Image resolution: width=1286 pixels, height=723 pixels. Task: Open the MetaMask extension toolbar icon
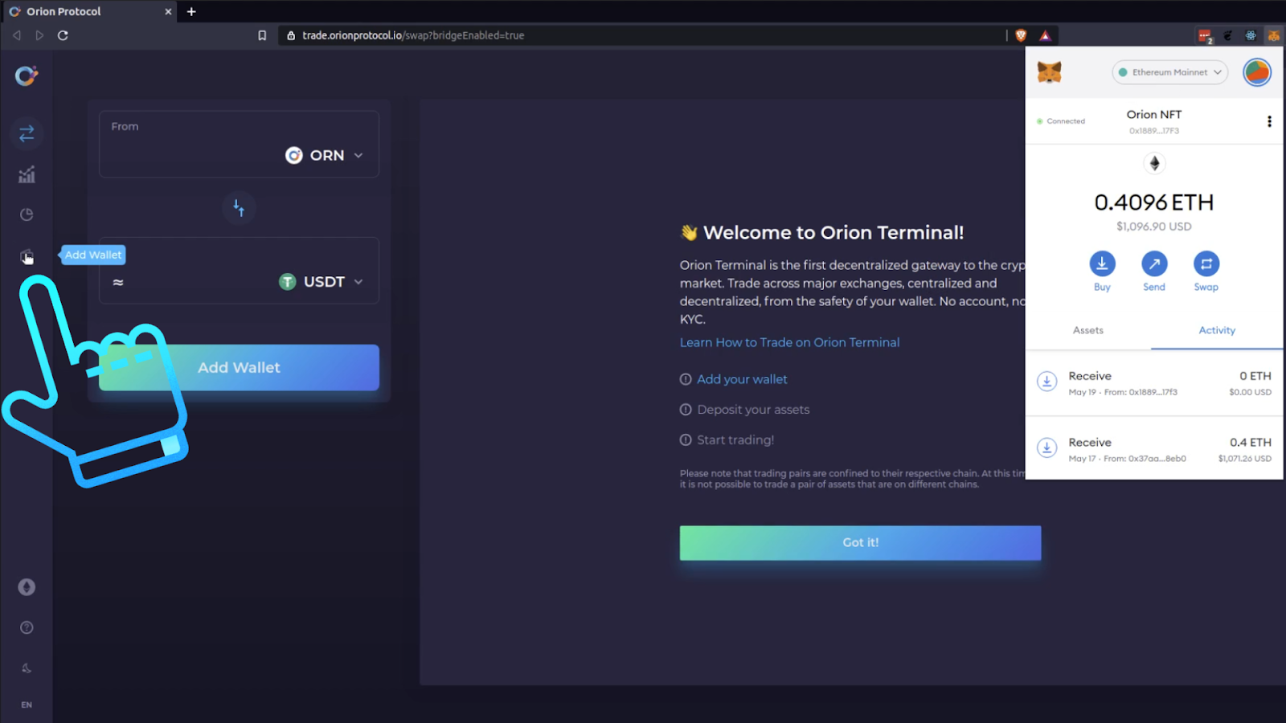click(x=1274, y=35)
